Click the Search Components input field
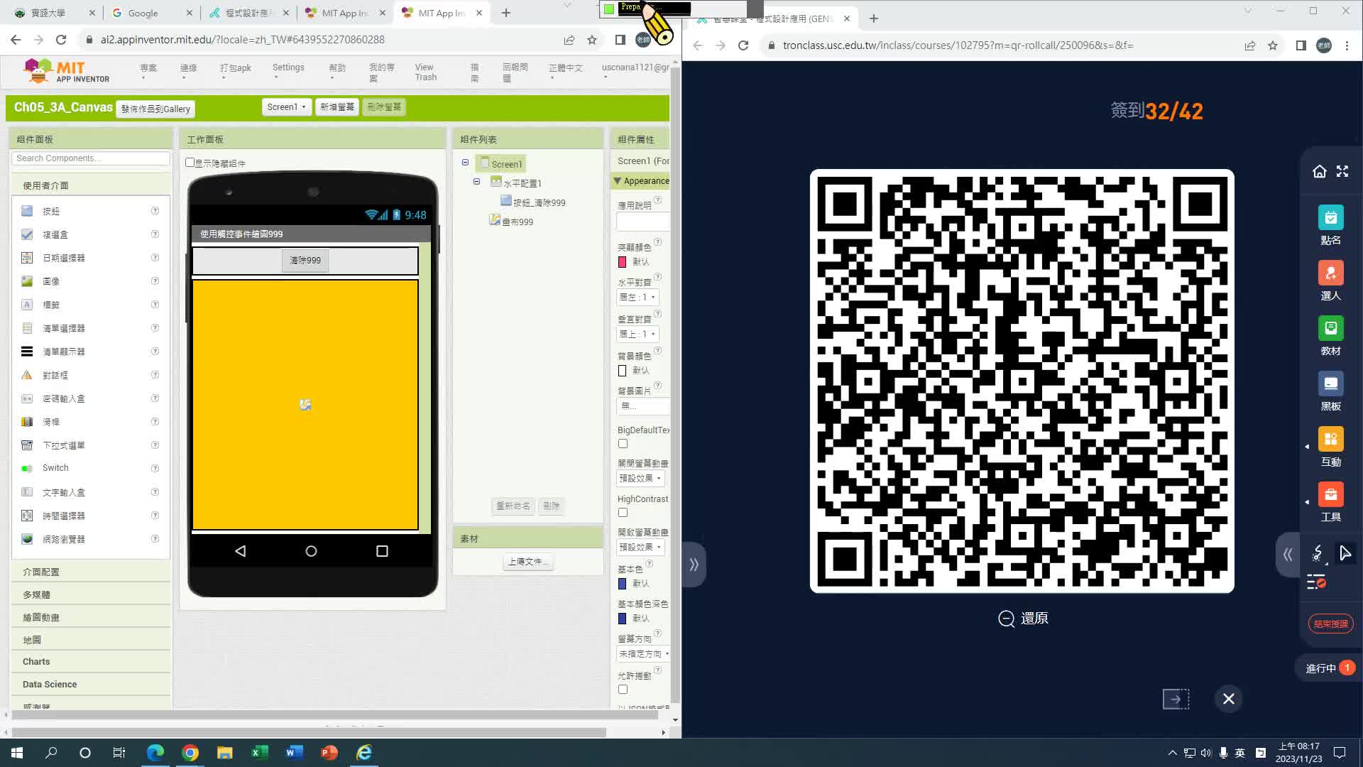The width and height of the screenshot is (1363, 767). tap(91, 158)
